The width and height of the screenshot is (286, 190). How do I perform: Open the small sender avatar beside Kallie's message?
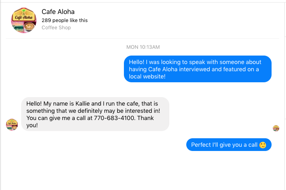[12, 125]
